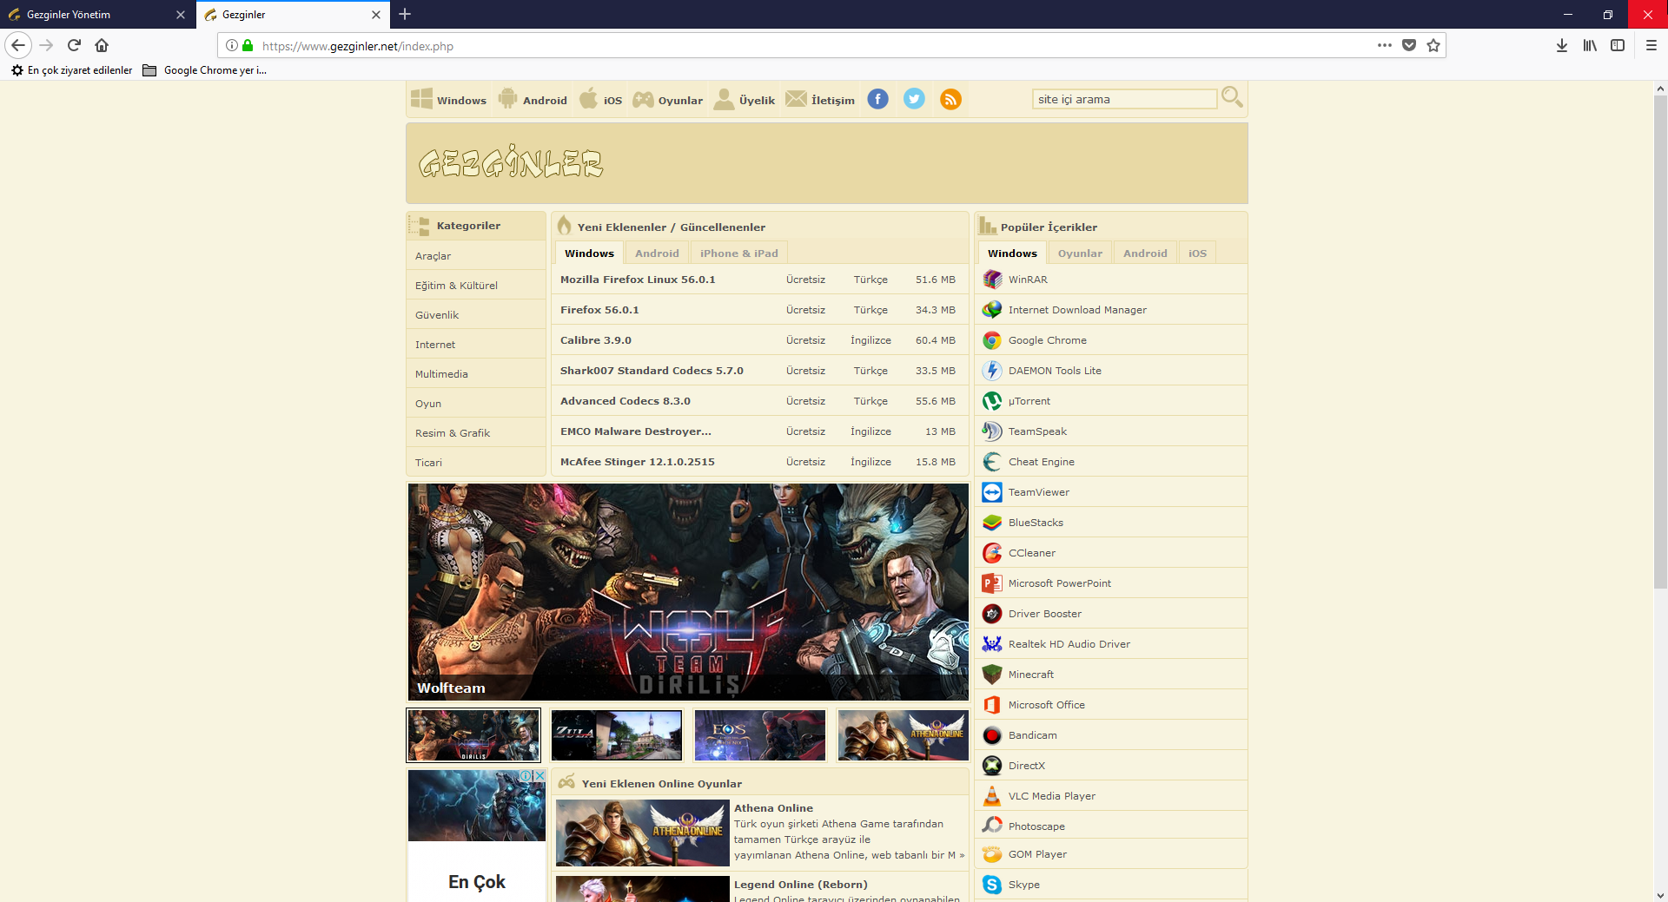
Task: Click the µTorrent icon
Action: coord(992,401)
